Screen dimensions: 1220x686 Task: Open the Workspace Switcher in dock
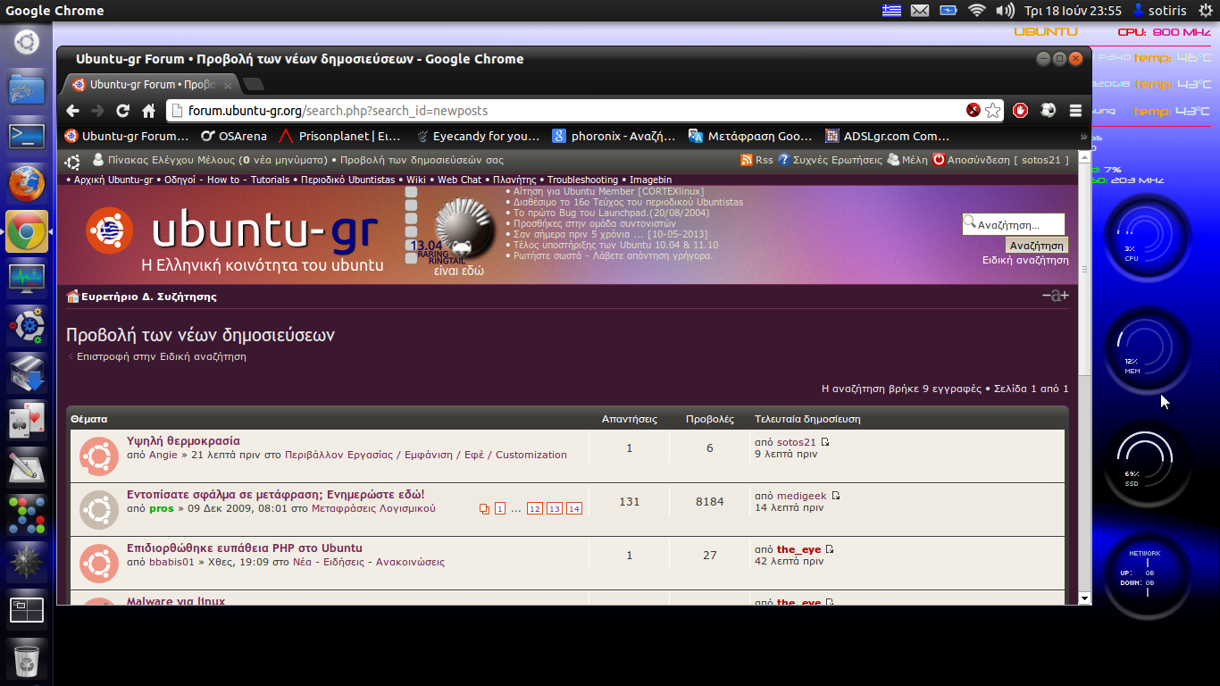[x=26, y=610]
